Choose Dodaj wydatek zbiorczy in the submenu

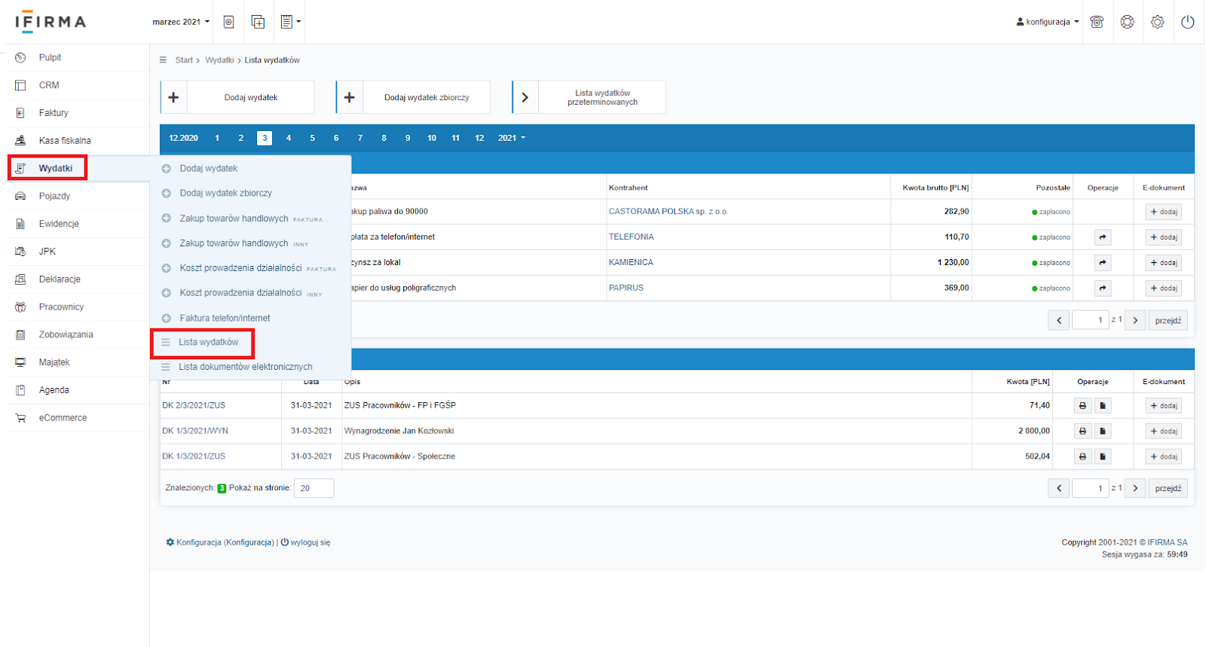pyautogui.click(x=225, y=194)
